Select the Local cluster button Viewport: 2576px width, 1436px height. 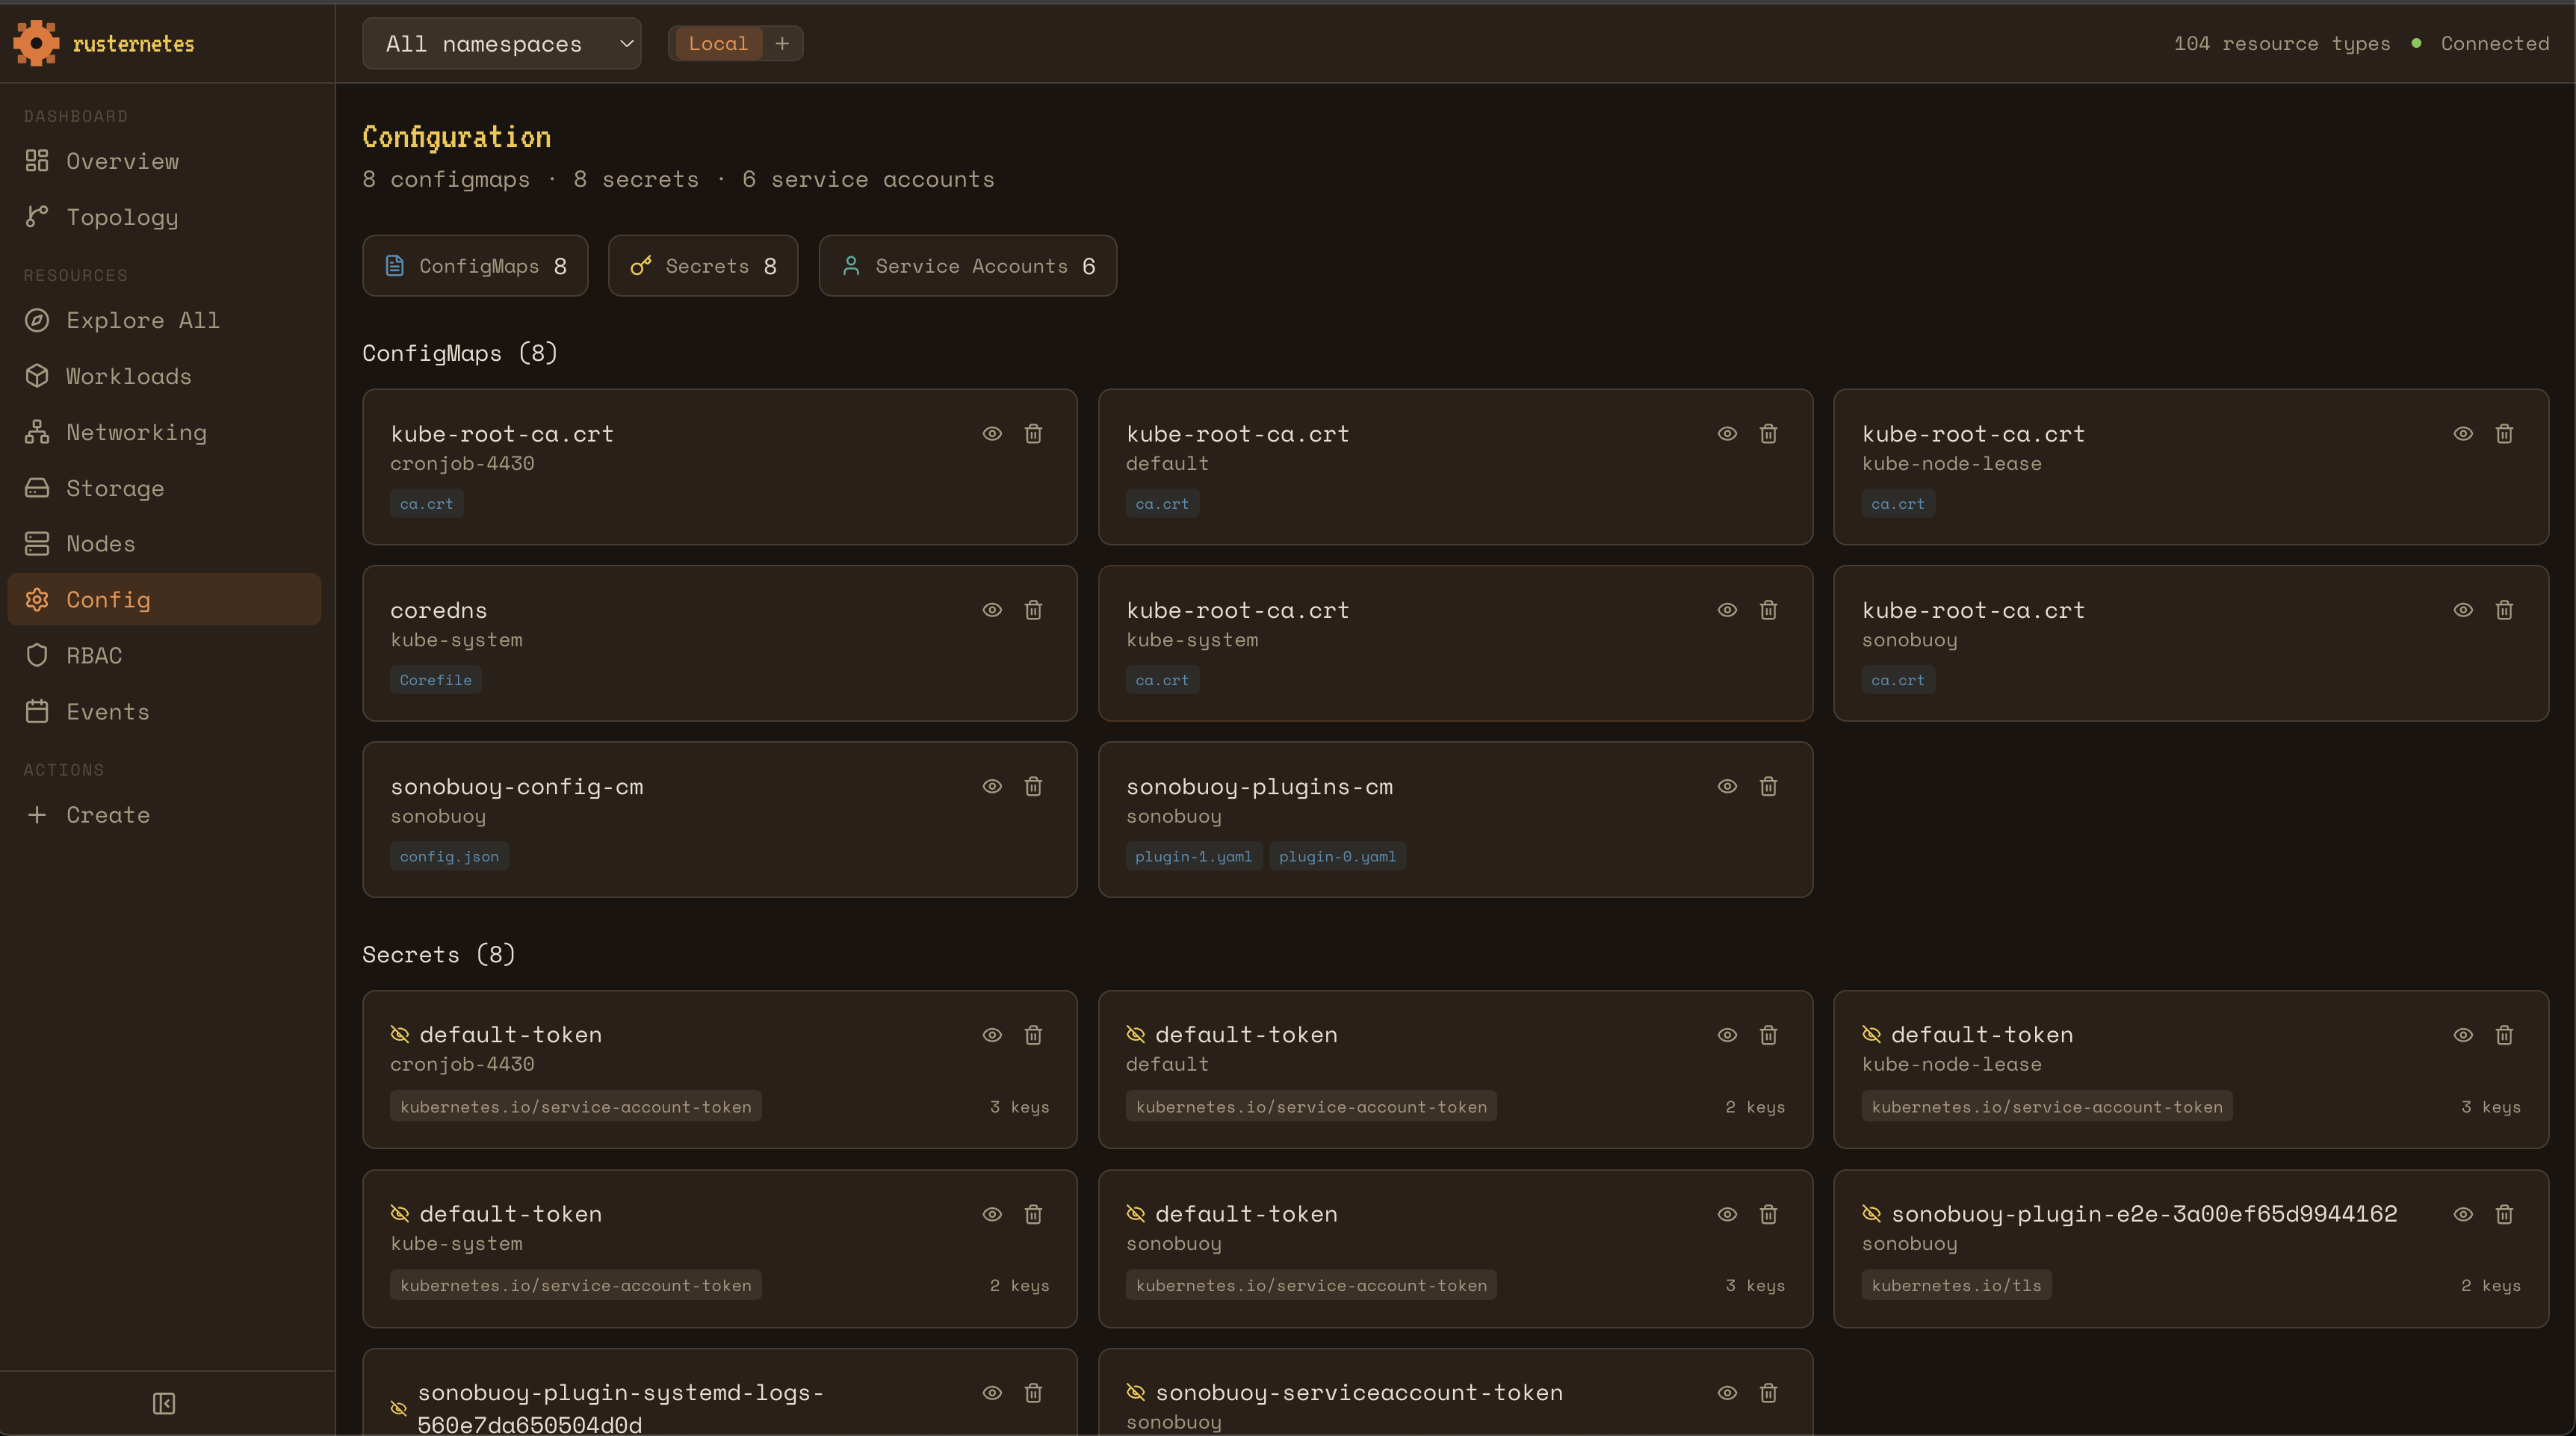(x=717, y=43)
